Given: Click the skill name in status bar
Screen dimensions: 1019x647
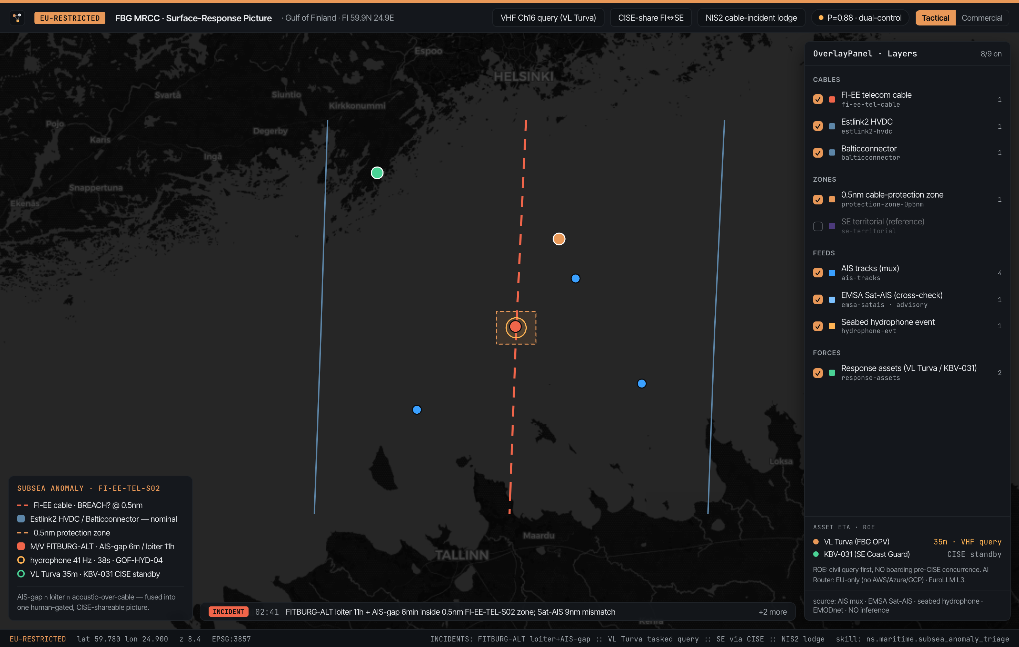Looking at the screenshot, I should (x=923, y=639).
